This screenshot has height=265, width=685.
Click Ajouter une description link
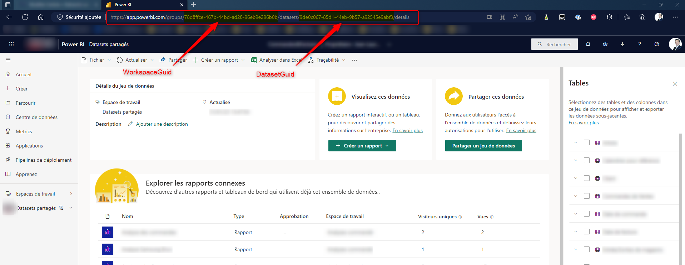click(x=162, y=124)
